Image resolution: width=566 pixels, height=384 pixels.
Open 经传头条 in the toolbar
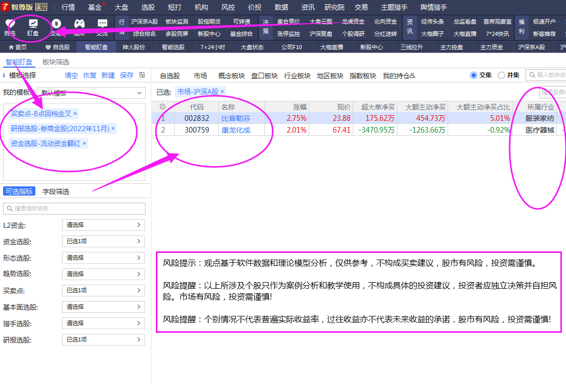(432, 22)
